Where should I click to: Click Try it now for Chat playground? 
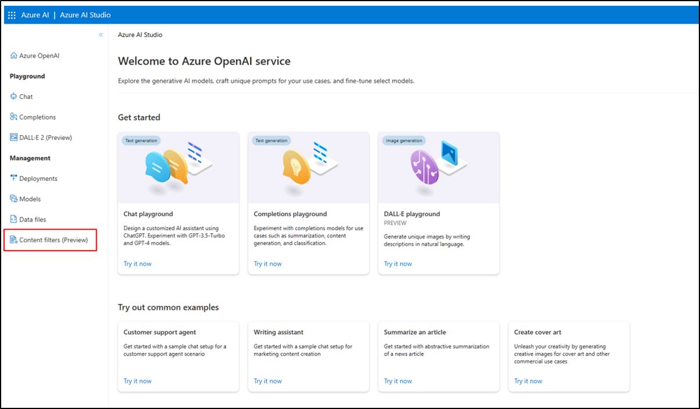(137, 264)
